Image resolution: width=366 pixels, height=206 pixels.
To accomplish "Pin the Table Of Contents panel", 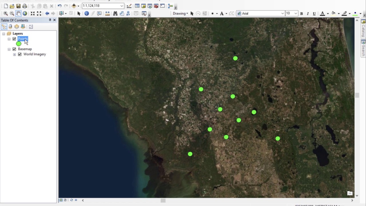I will point(50,20).
